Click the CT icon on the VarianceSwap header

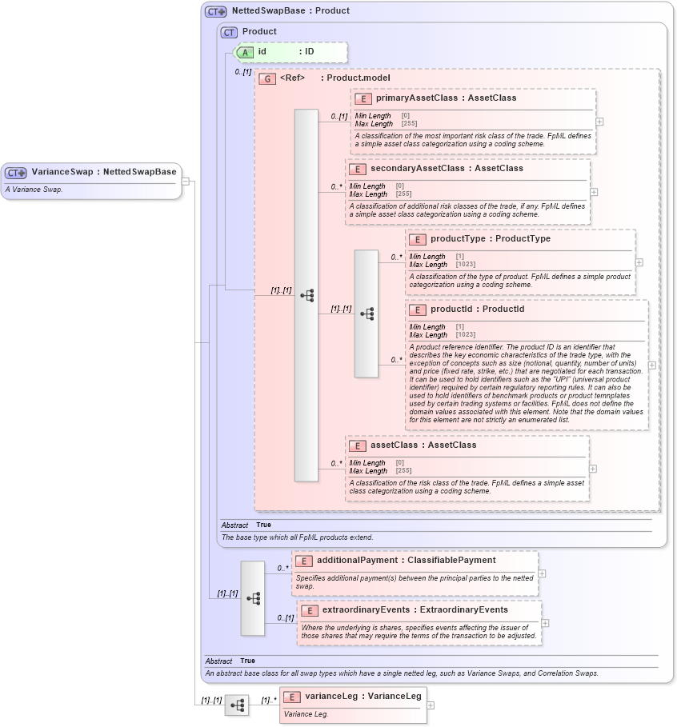coord(14,171)
